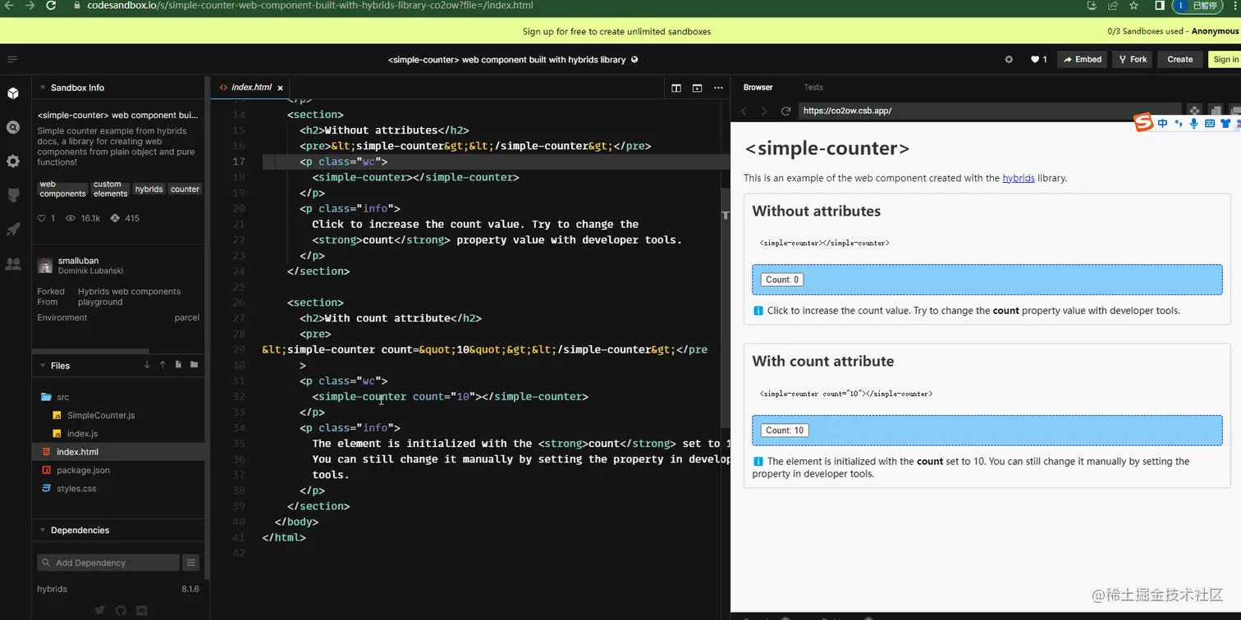
Task: Click the Count: 0 counter button
Action: [x=782, y=280]
